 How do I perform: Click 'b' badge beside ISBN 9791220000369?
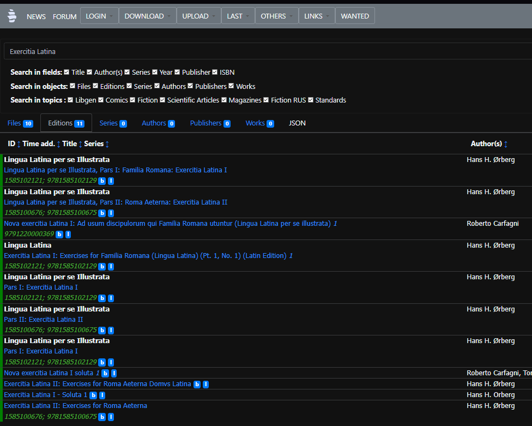[59, 234]
